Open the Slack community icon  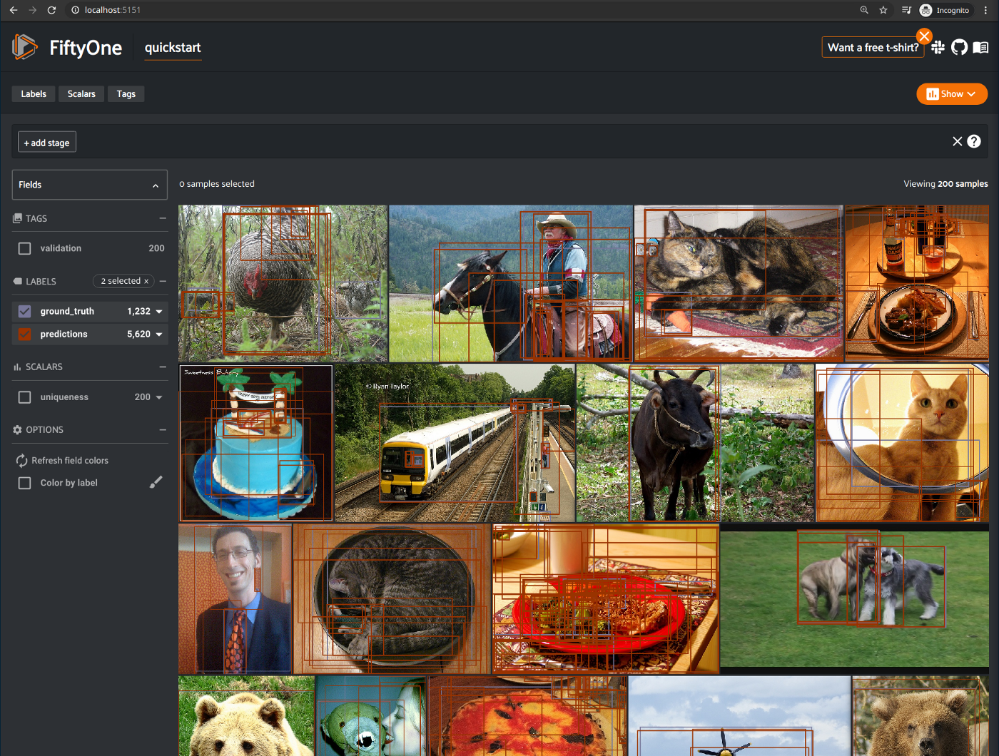coord(938,47)
